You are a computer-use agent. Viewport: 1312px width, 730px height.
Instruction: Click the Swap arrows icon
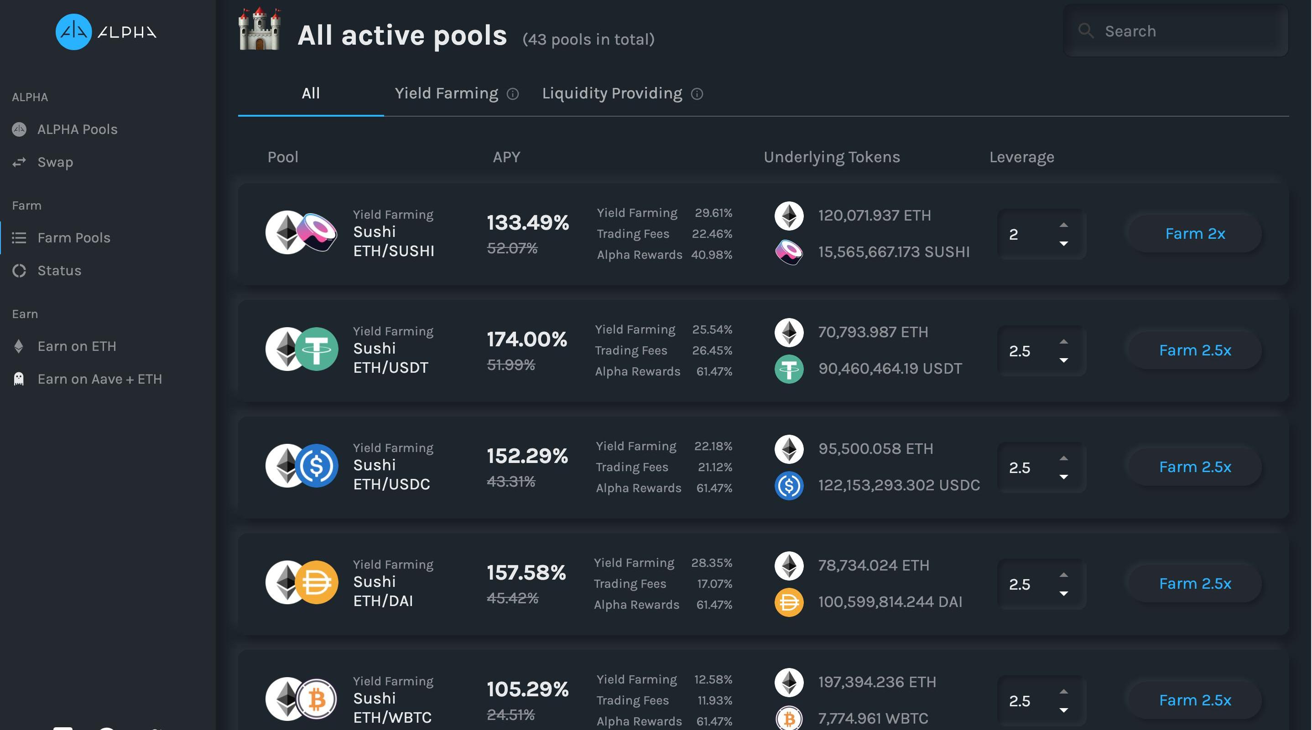click(x=19, y=162)
